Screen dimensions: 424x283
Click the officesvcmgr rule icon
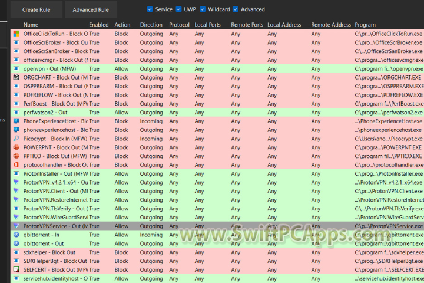coord(16,60)
